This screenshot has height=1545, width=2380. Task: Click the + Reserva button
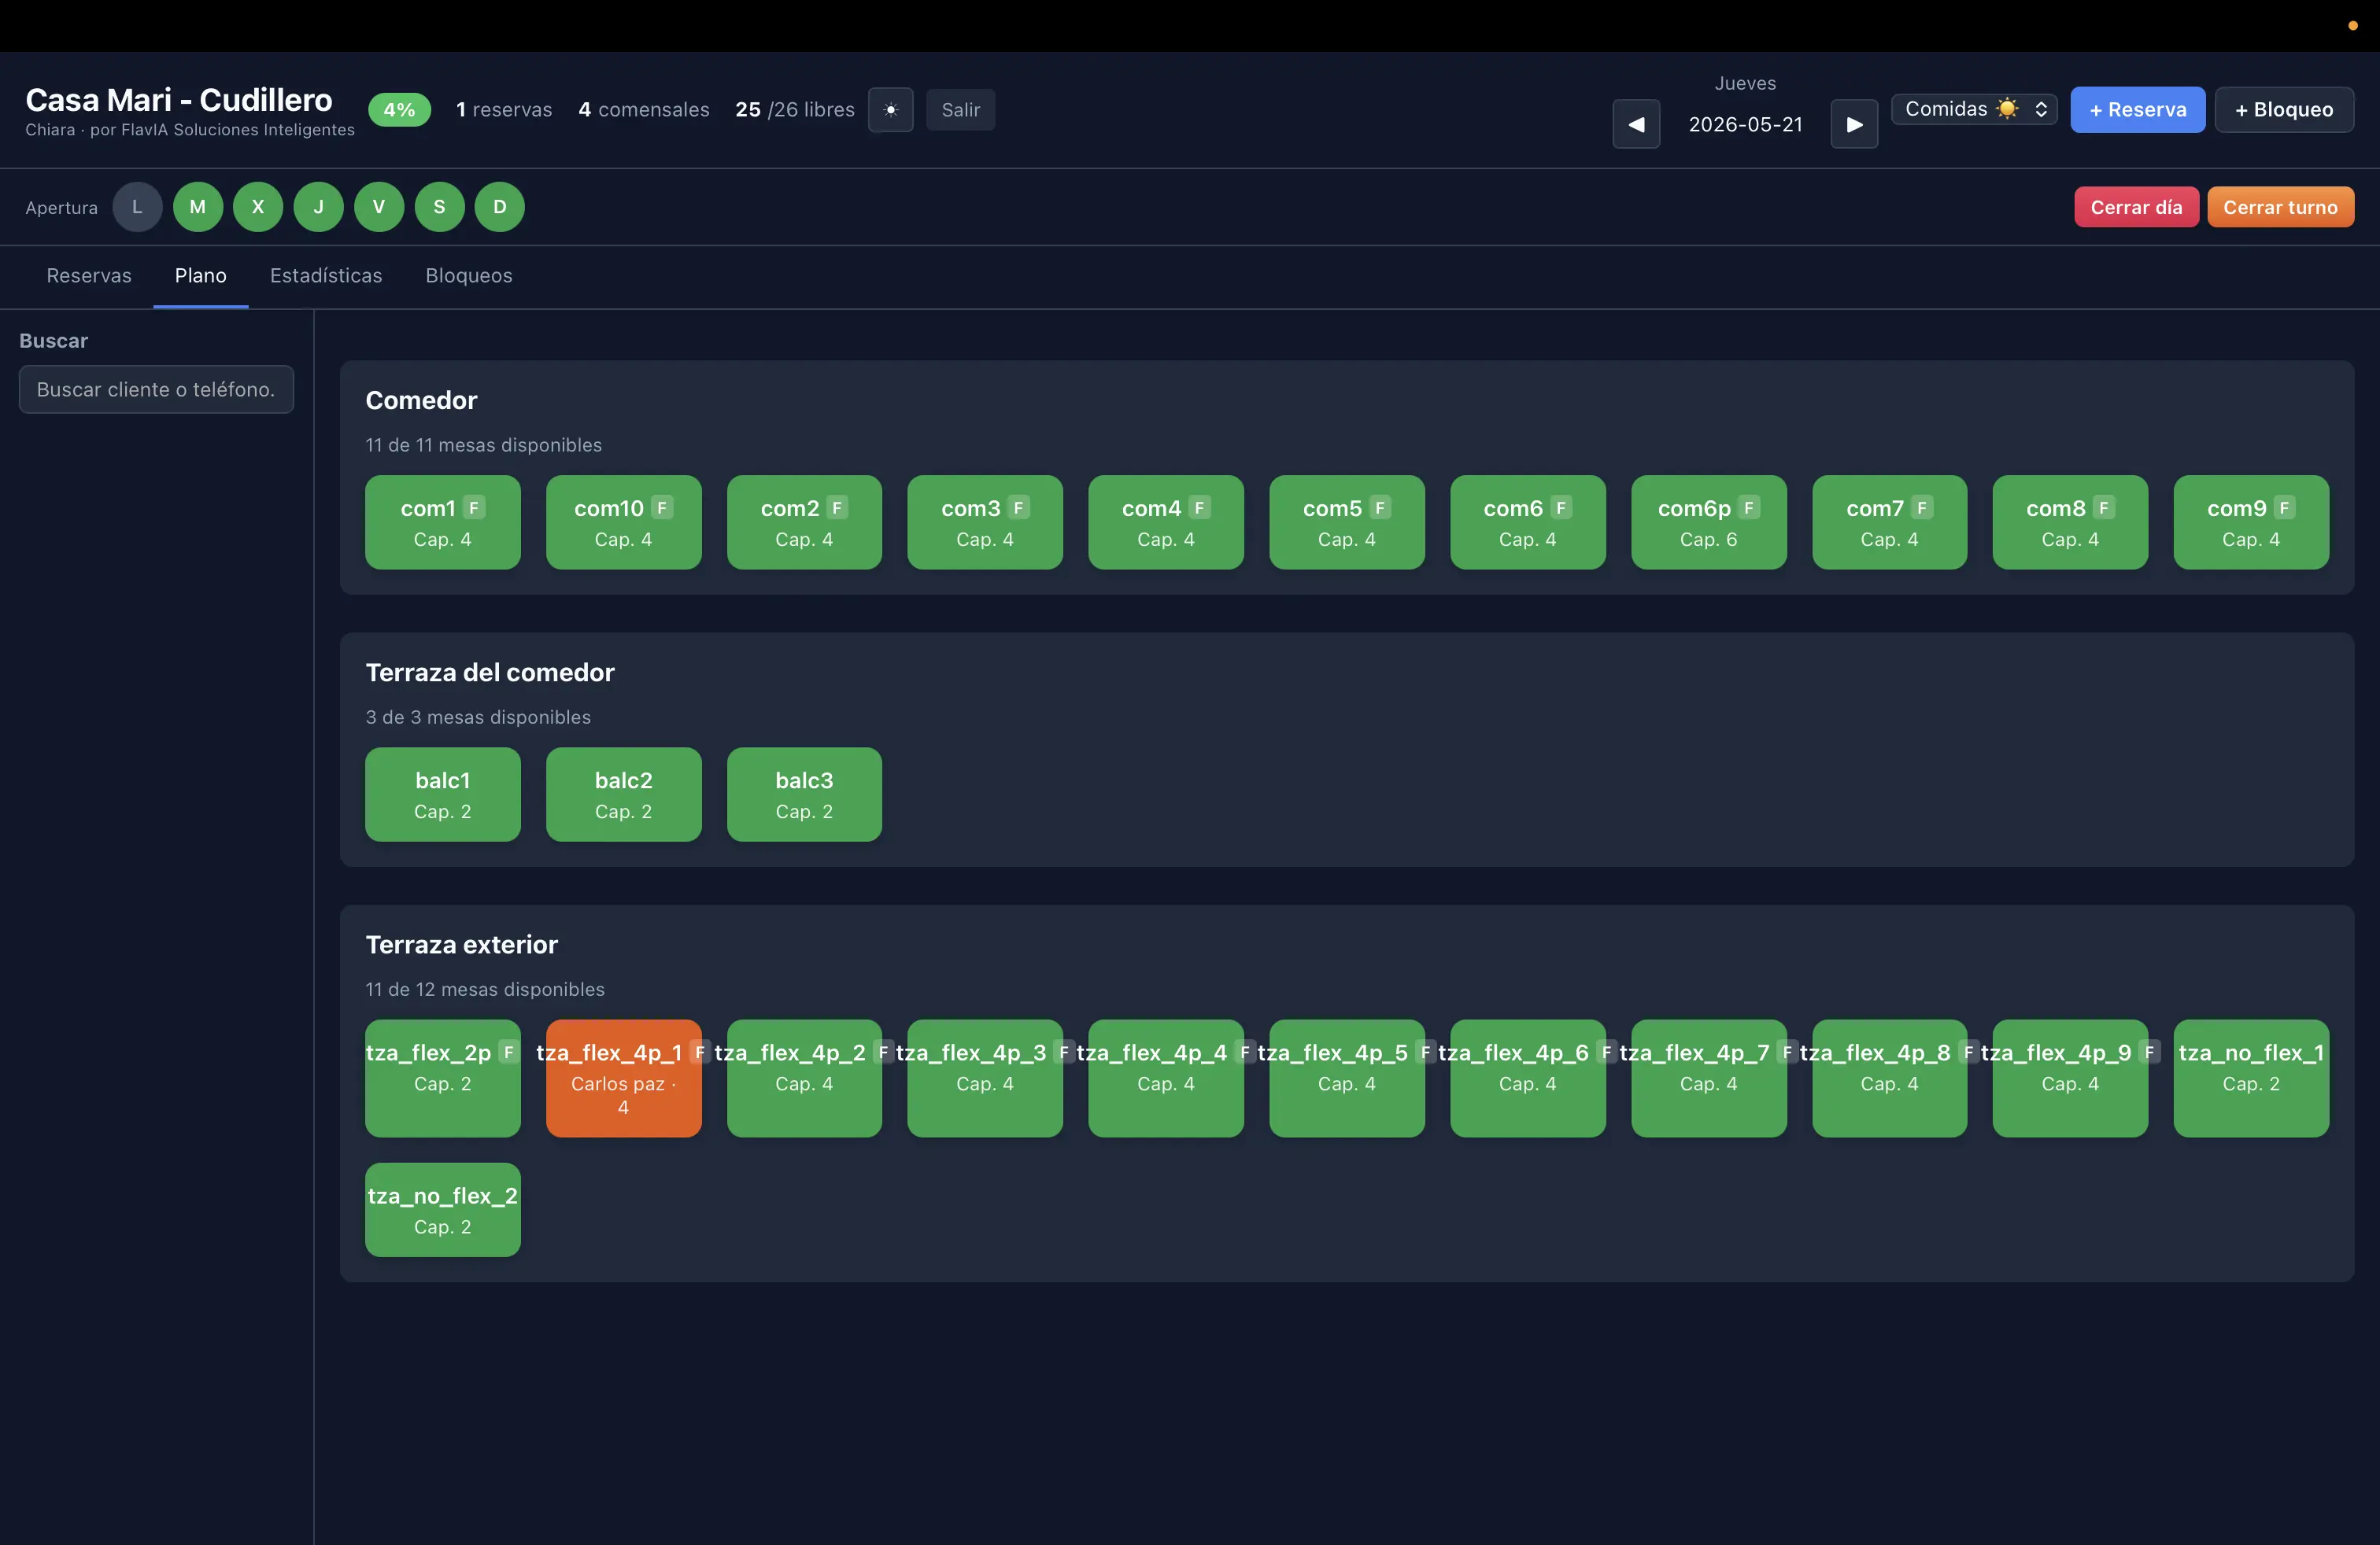click(x=2137, y=110)
